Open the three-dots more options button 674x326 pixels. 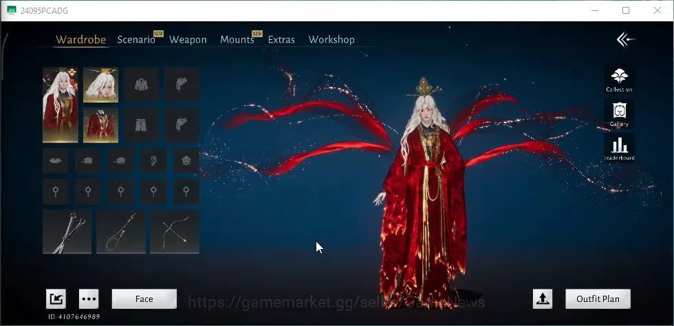89,299
